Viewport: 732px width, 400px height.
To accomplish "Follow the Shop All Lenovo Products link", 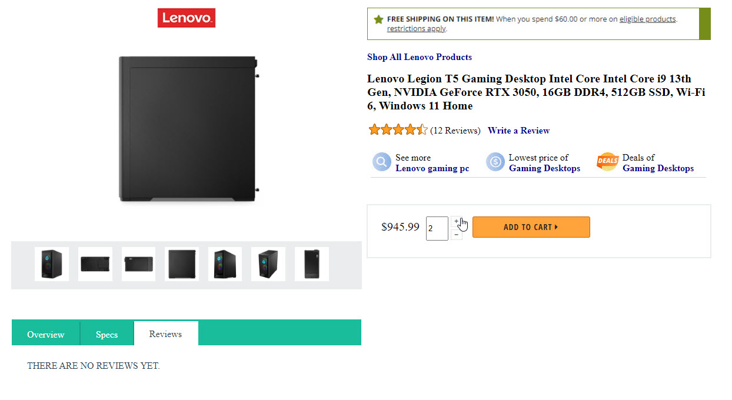I will pos(419,57).
